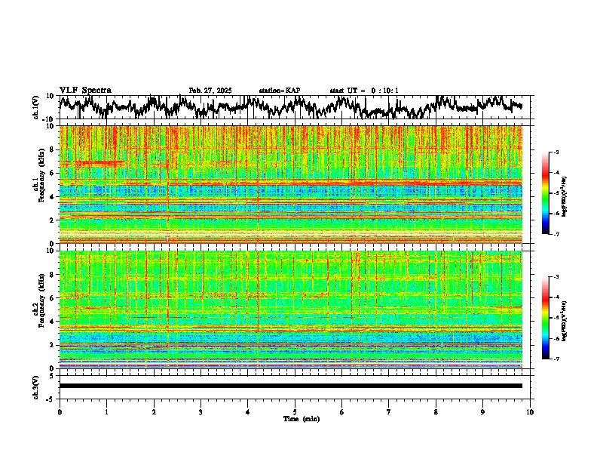This screenshot has width=597, height=462.
Task: Click the "Time (min)" axis label
Action: (x=302, y=419)
